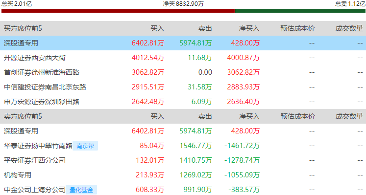Click 成交数量 header in 卖方席位前5 table
Screen dimensions: 366x195
[349, 116]
